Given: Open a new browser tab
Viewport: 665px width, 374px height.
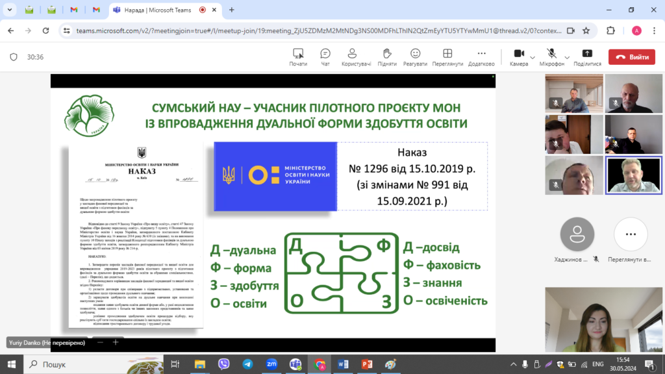Looking at the screenshot, I should pos(232,10).
